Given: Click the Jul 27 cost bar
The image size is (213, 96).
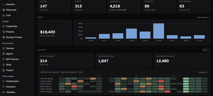Looking at the screenshot, I should click(x=172, y=37).
